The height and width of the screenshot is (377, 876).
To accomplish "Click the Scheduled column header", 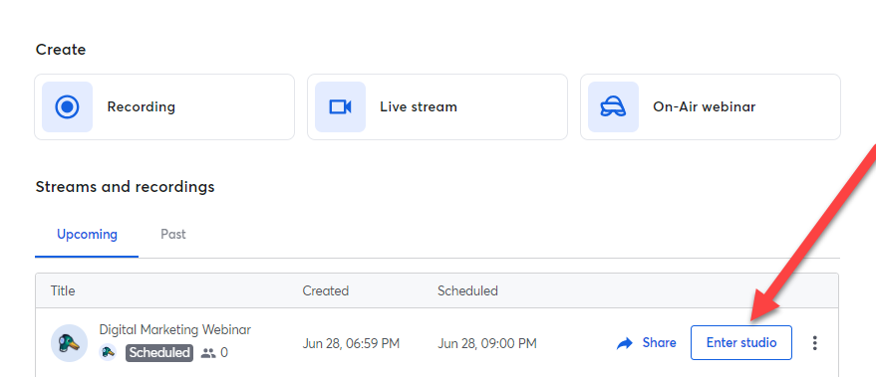I will coord(467,290).
